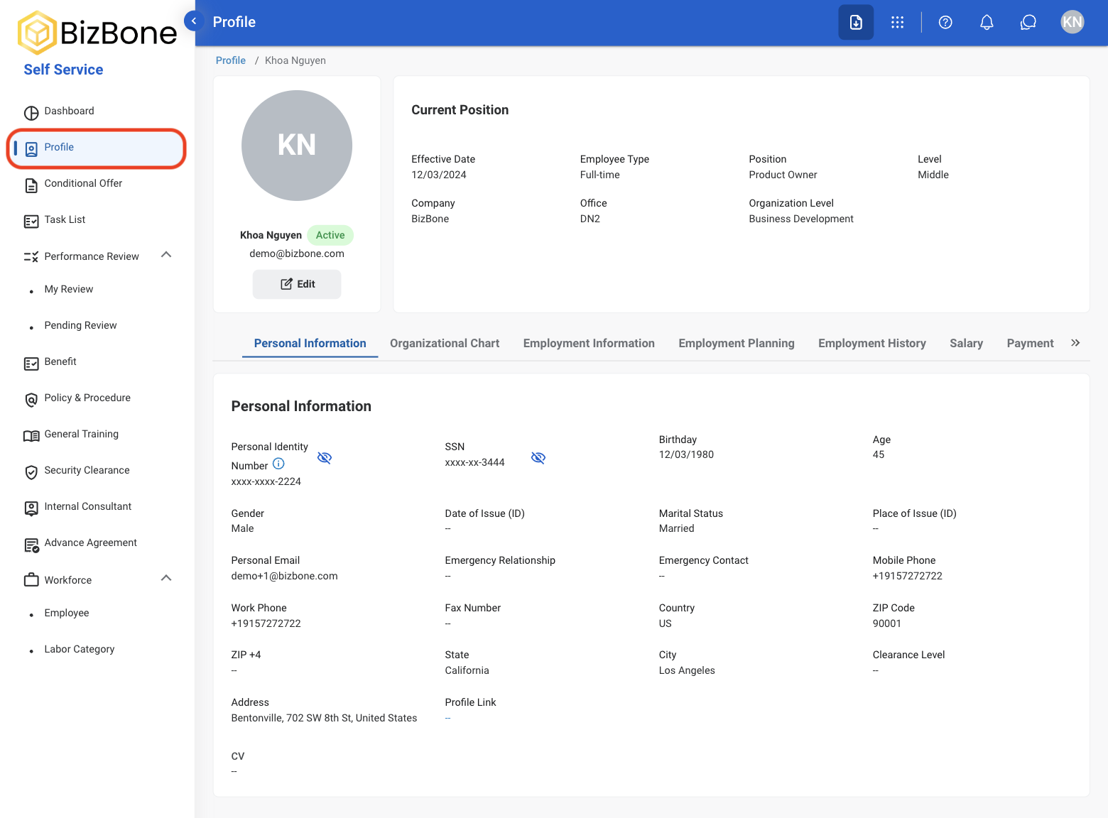Image resolution: width=1108 pixels, height=818 pixels.
Task: Click the xxxx-xx-3444 SSN value
Action: click(x=474, y=462)
